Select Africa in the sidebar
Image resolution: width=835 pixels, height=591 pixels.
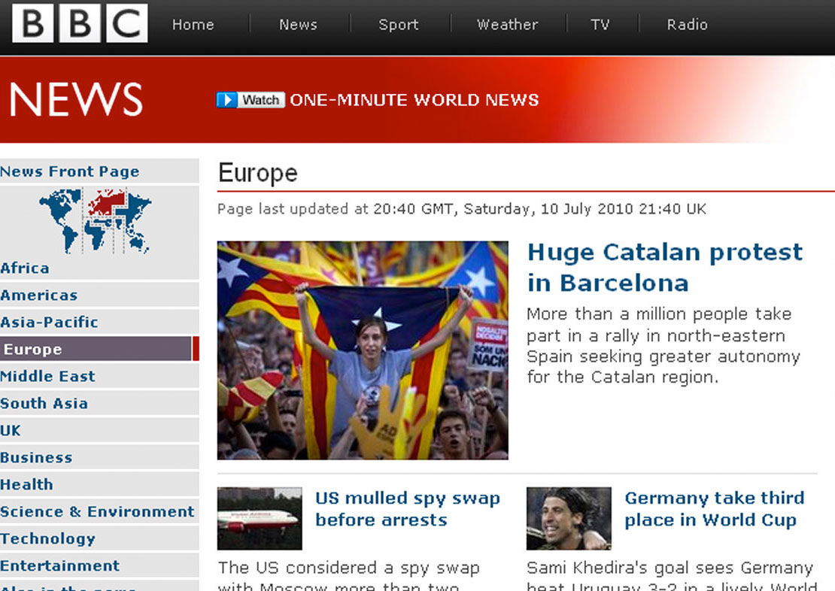click(x=25, y=268)
